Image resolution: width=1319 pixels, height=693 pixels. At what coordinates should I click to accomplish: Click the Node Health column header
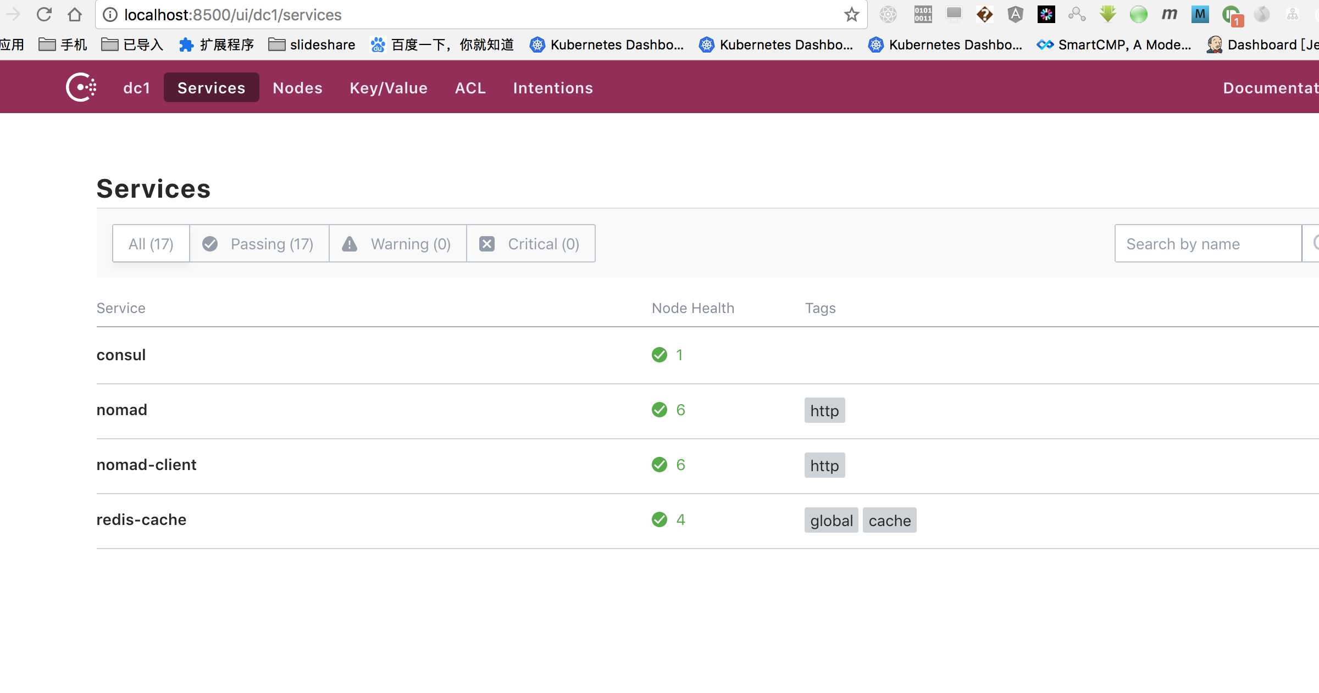coord(693,308)
